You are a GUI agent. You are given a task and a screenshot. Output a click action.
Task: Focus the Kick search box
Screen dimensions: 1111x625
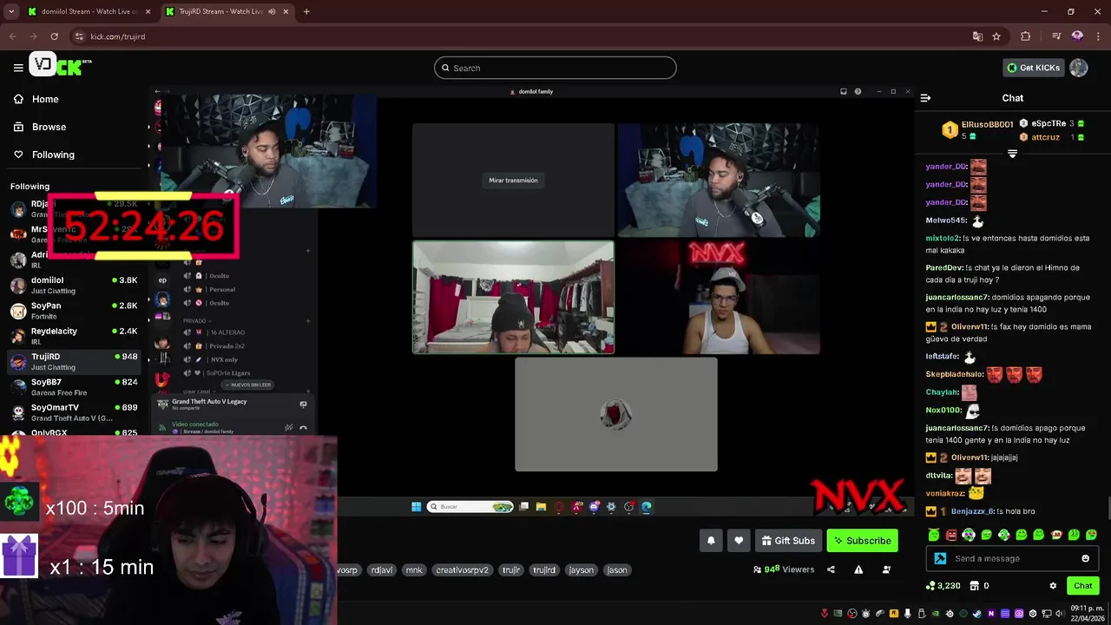(555, 68)
